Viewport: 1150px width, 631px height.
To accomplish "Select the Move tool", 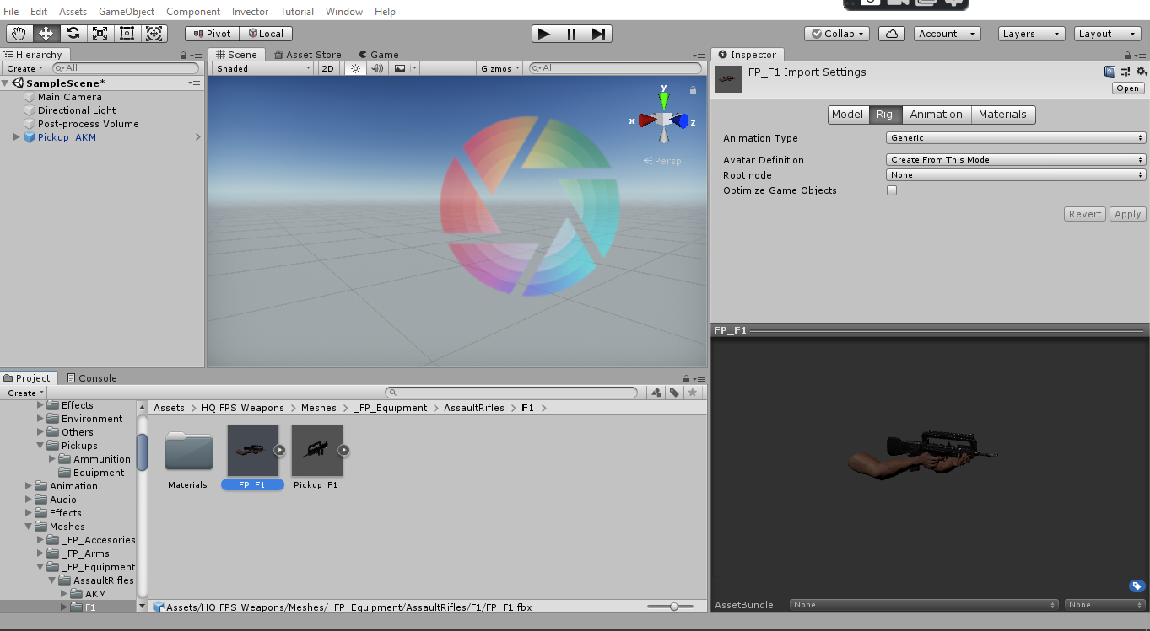I will (x=46, y=34).
